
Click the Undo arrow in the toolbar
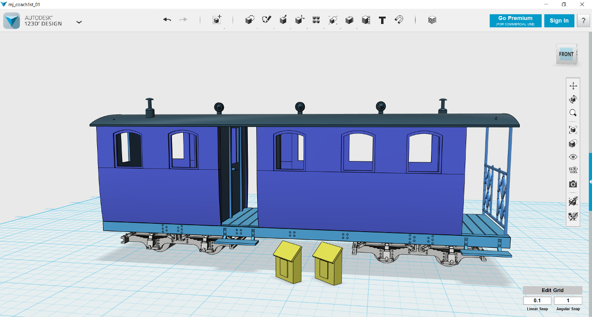pyautogui.click(x=167, y=20)
